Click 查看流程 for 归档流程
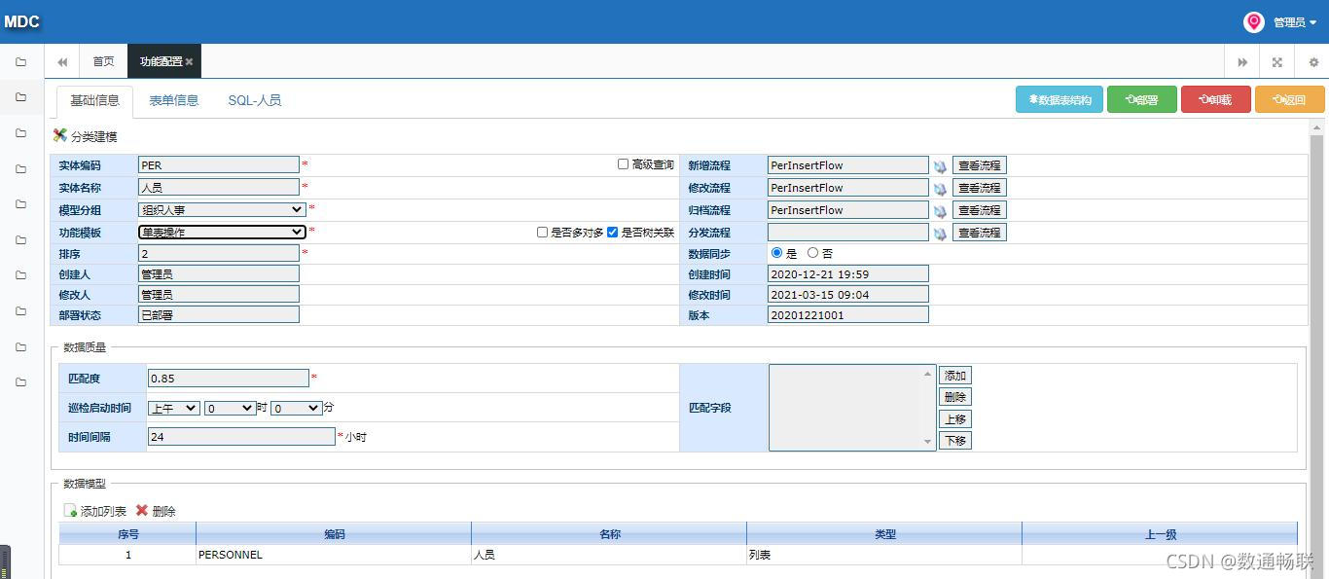 [979, 210]
